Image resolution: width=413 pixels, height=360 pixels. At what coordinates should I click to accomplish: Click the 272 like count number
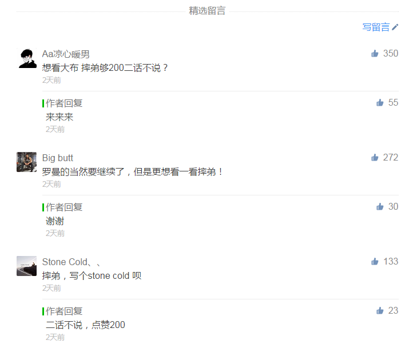[391, 157]
